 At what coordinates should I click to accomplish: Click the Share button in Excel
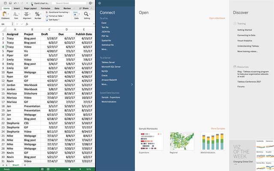[x=84, y=8]
